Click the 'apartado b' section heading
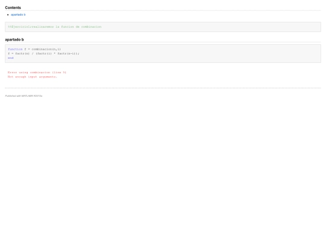 tap(14, 39)
